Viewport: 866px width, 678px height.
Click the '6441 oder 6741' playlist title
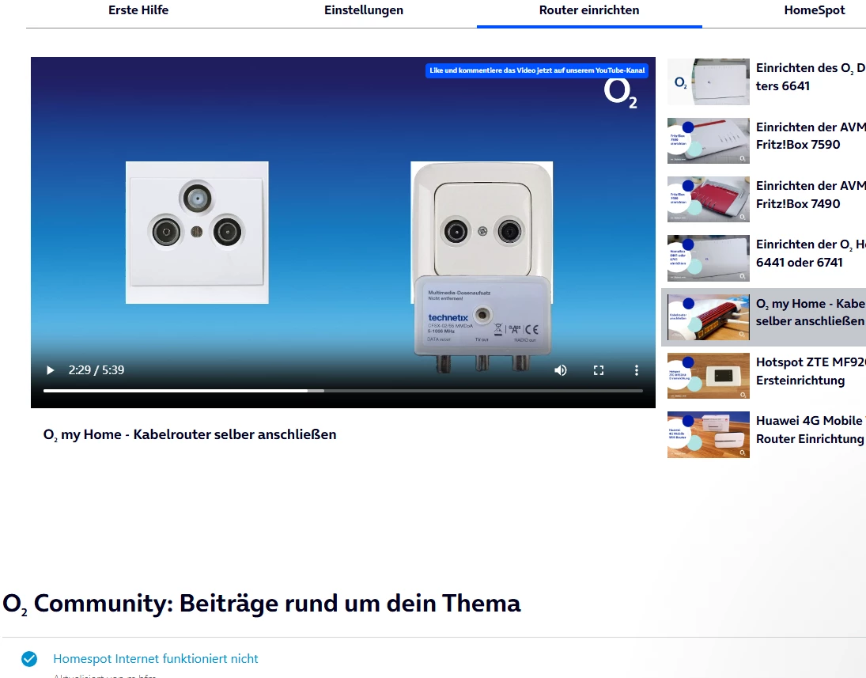point(810,253)
